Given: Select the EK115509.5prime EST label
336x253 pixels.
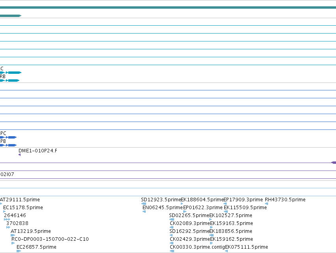Looking at the screenshot, I should click(x=245, y=208).
